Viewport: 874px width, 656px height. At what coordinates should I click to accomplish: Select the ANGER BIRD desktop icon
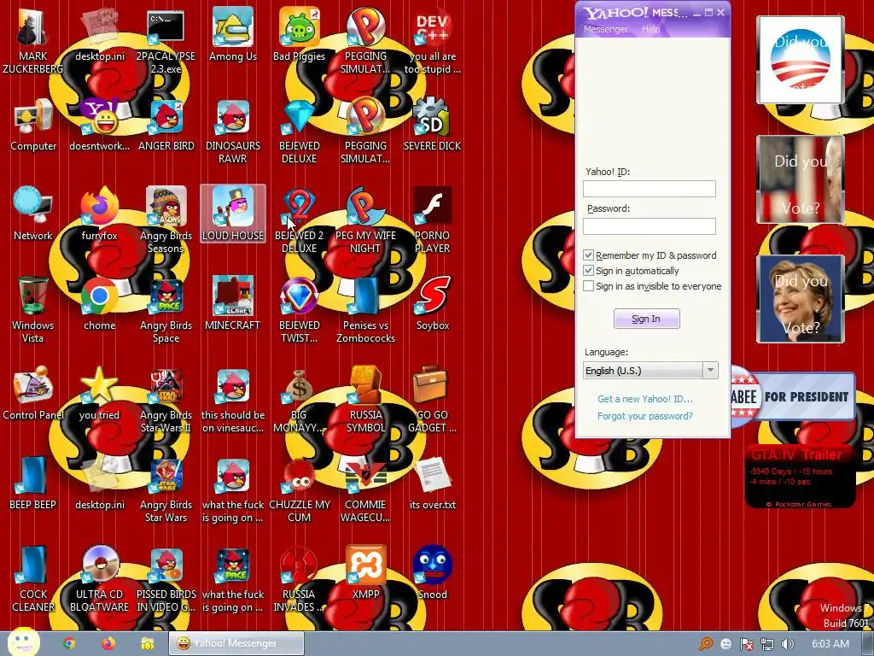click(x=166, y=124)
